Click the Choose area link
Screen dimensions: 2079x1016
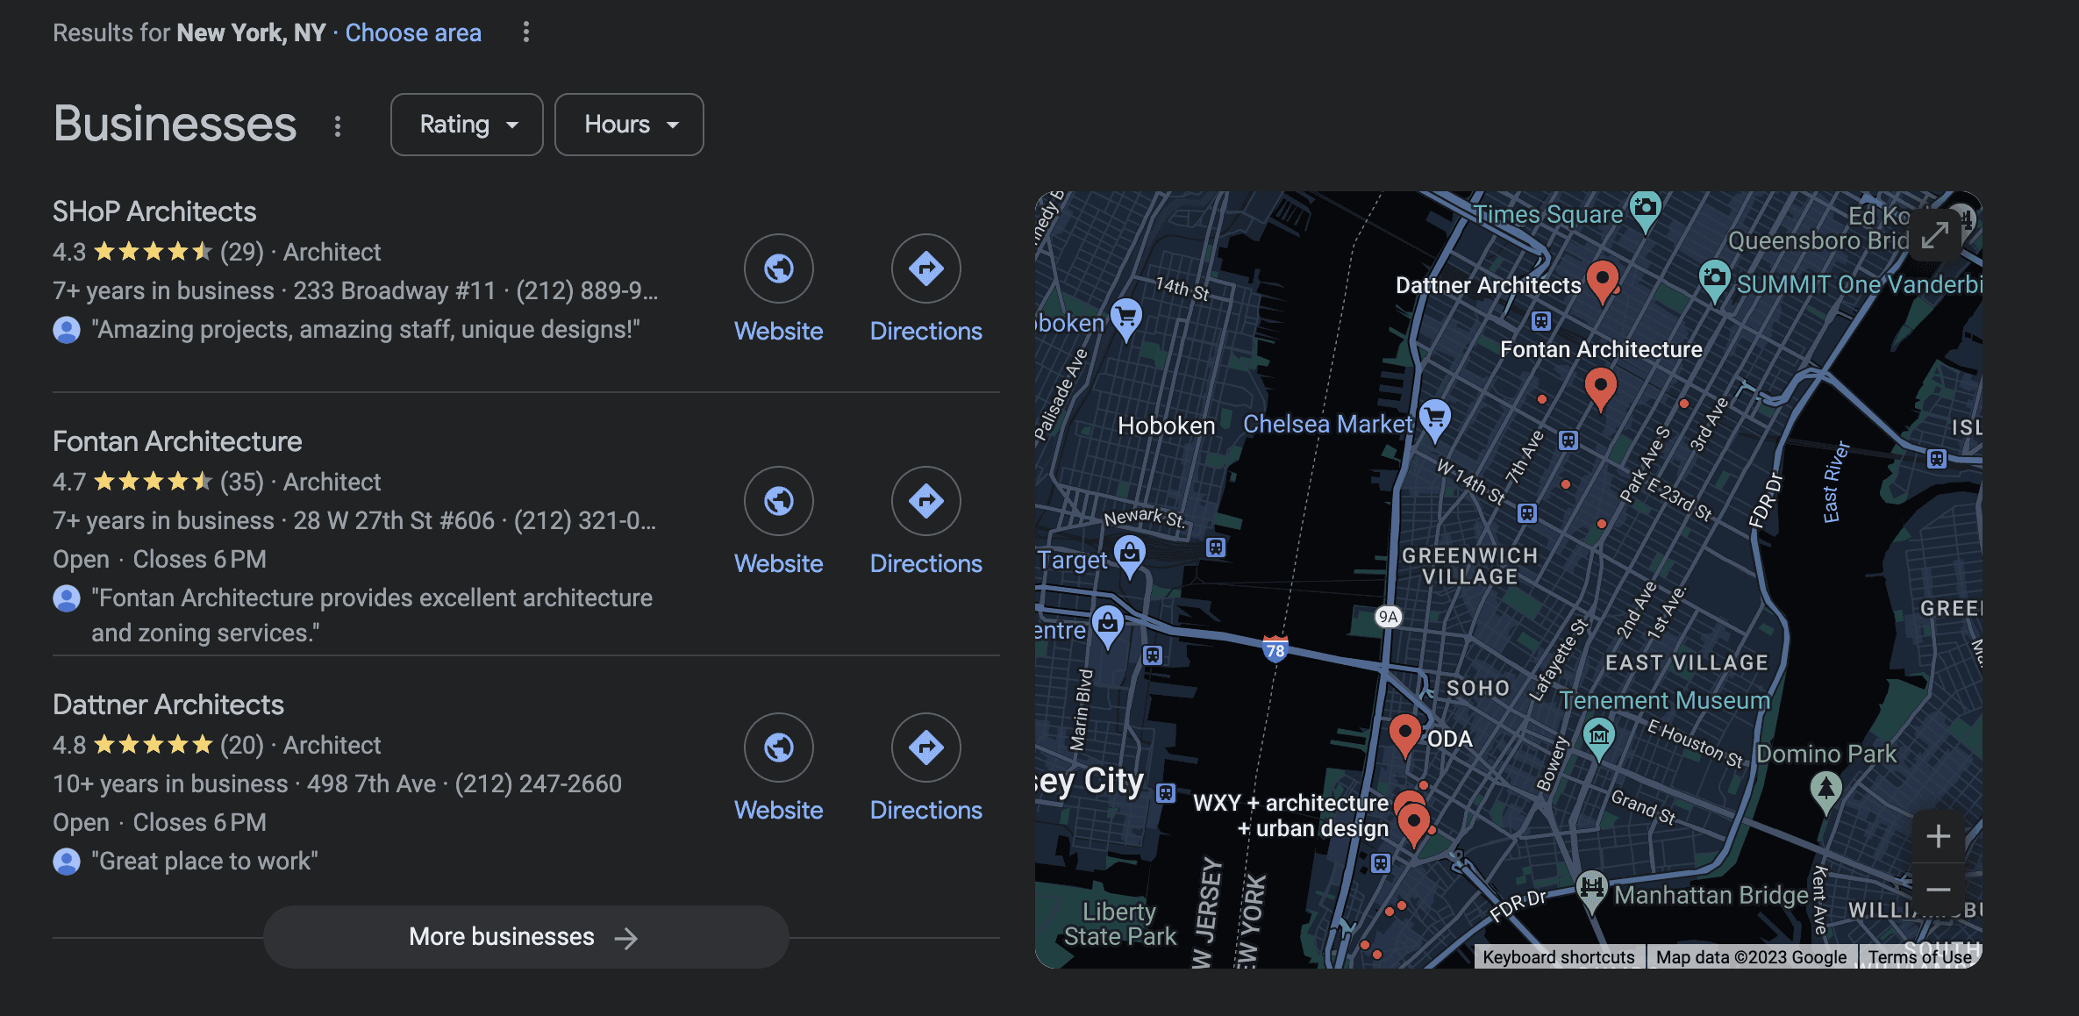tap(413, 32)
